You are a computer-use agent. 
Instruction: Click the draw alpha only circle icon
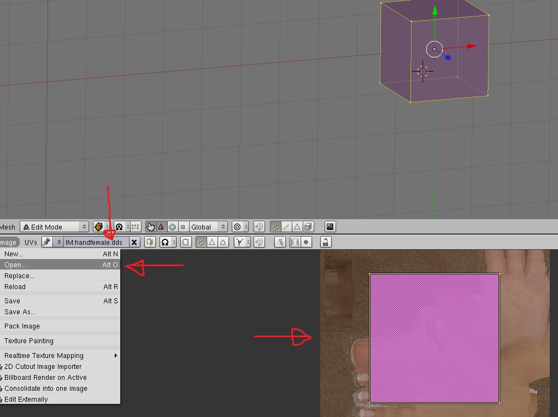coord(306,242)
